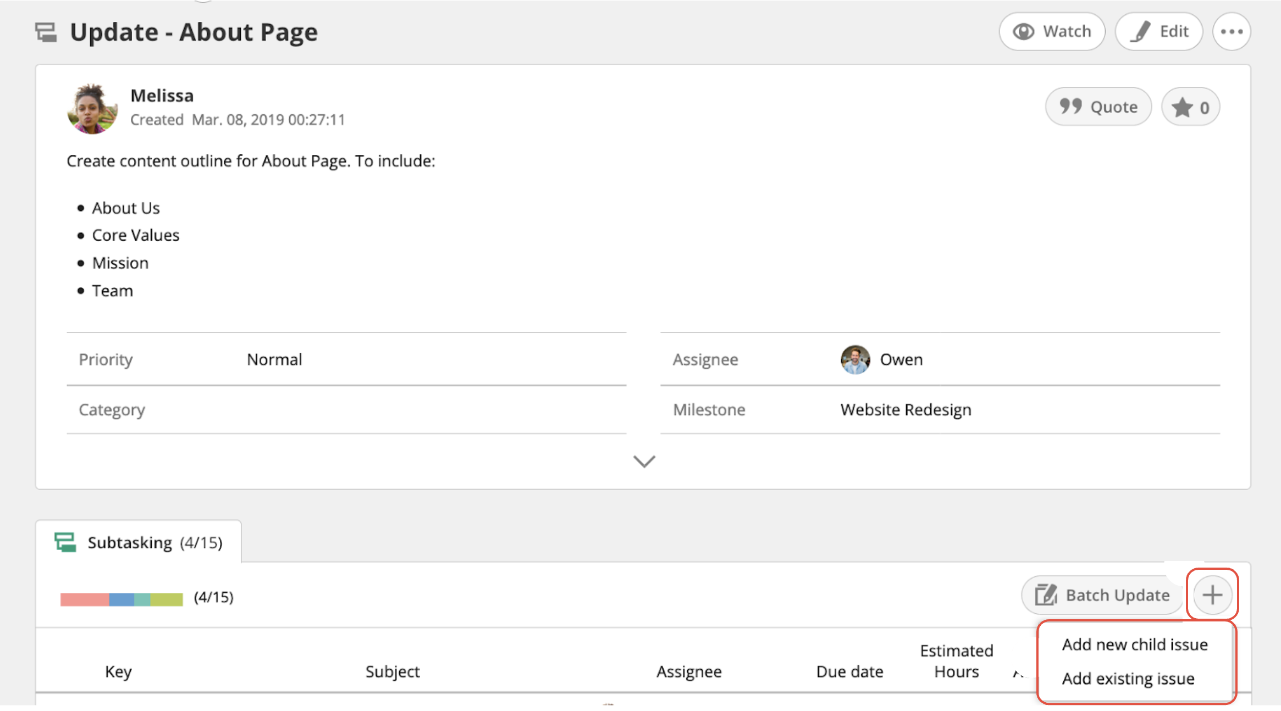Click the Watch eye button
Screen dimensions: 1281x711
pyautogui.click(x=1051, y=32)
